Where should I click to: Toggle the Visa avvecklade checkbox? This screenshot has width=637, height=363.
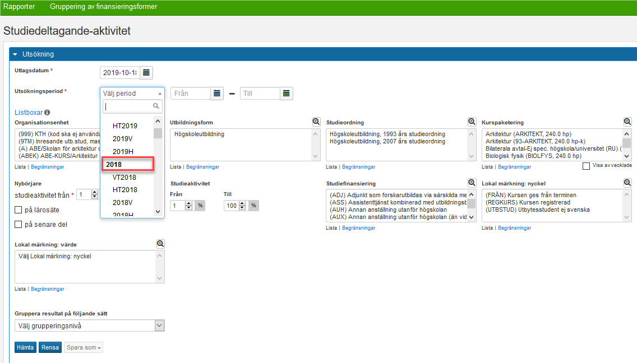tap(586, 166)
